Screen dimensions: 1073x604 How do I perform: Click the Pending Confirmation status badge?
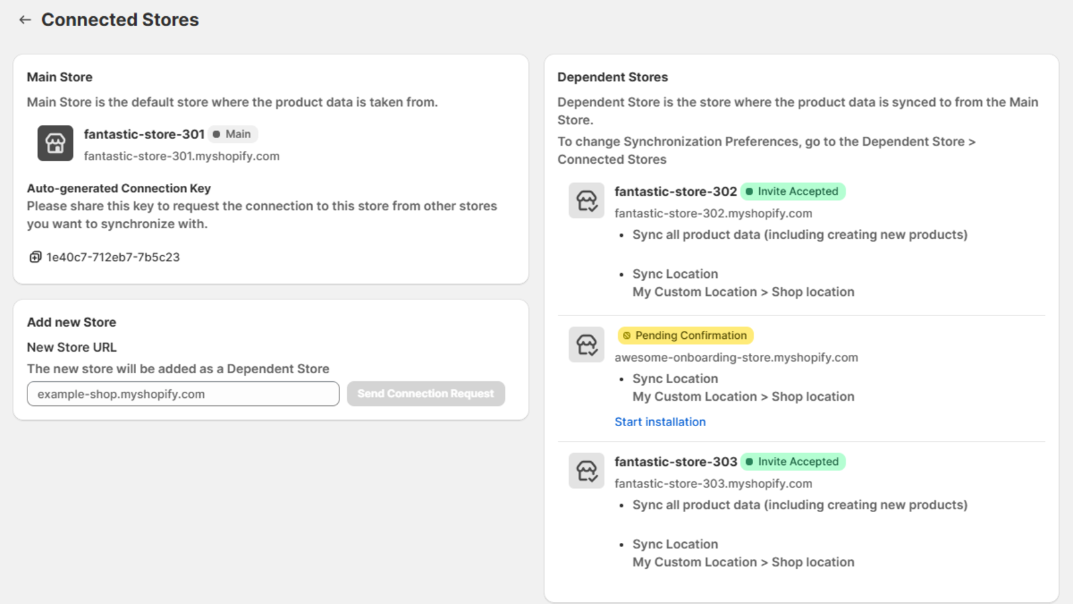685,335
